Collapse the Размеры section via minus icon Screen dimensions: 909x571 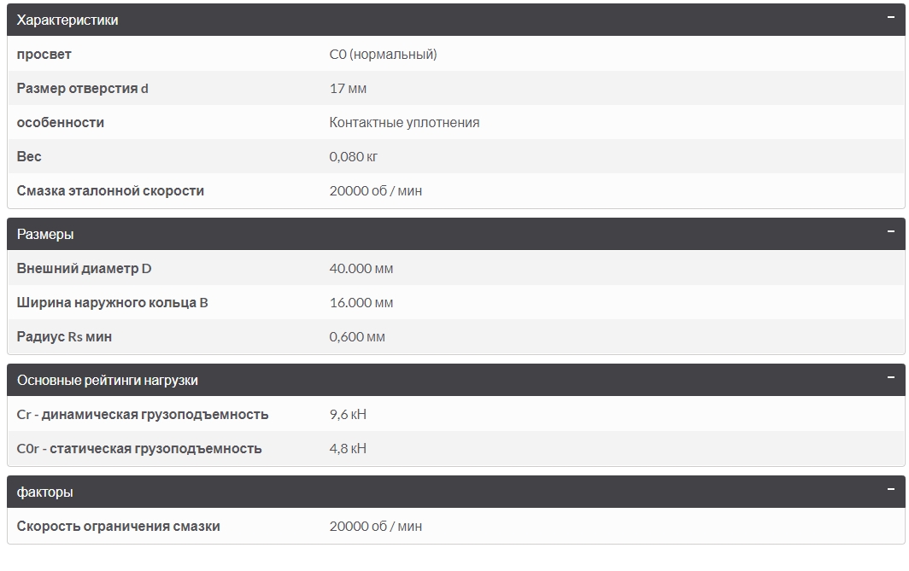890,231
